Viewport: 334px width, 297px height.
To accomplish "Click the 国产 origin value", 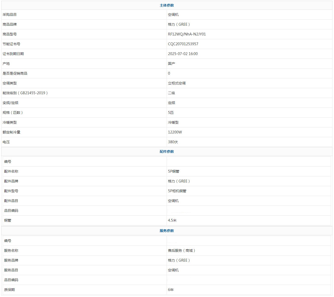I will (x=171, y=64).
